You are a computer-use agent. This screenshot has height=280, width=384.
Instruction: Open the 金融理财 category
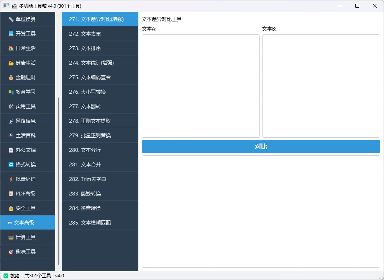28,77
